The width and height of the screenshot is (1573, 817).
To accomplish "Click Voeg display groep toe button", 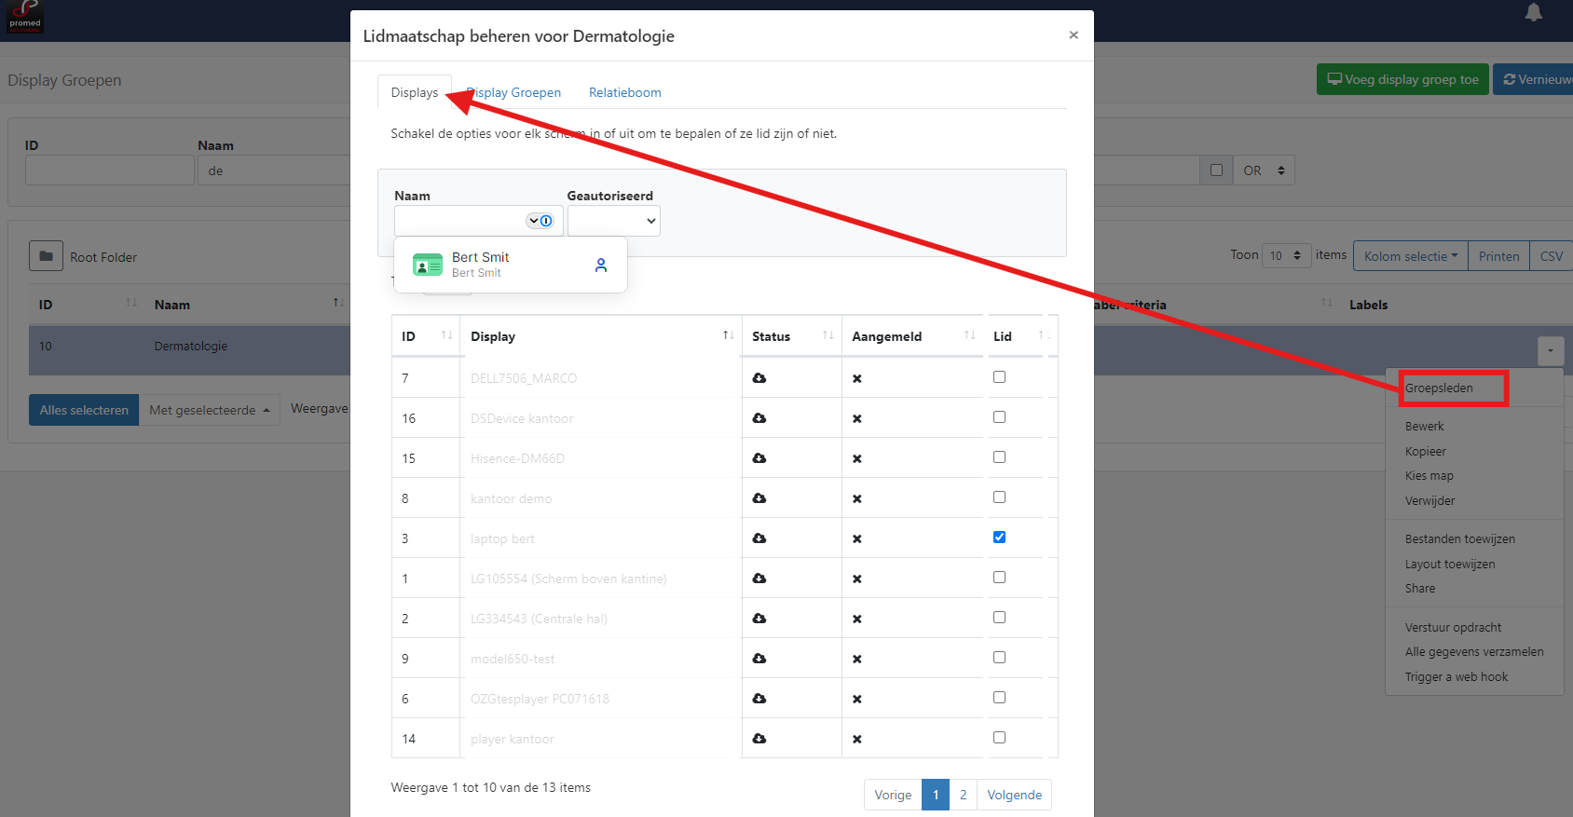I will 1402,79.
